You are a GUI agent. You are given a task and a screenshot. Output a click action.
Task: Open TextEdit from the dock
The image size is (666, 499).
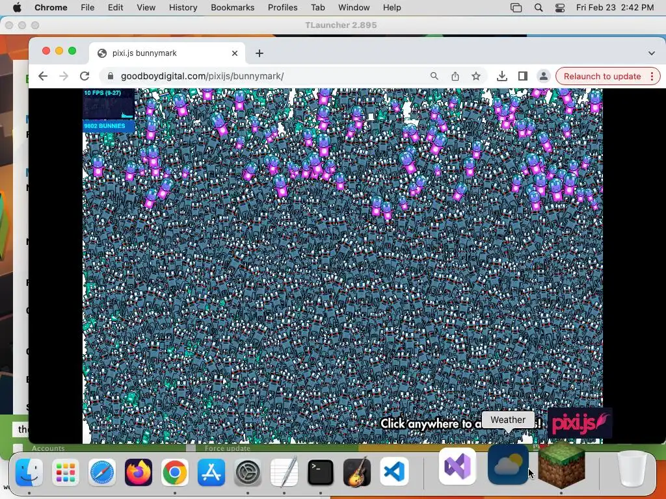click(284, 472)
